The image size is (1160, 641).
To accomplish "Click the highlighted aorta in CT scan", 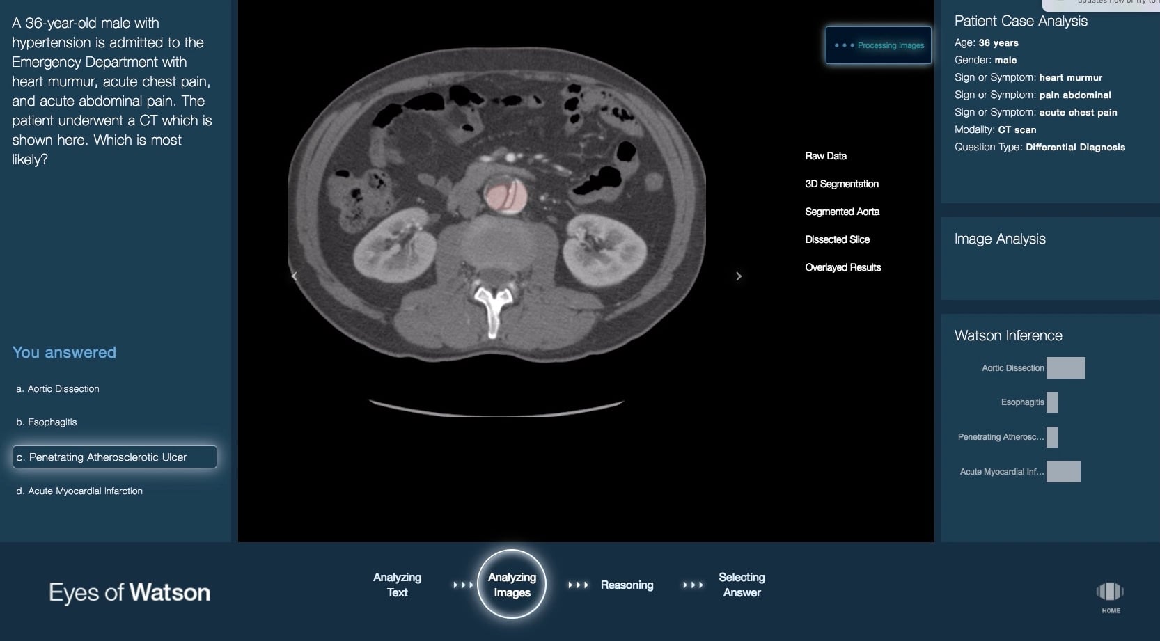I will point(505,196).
